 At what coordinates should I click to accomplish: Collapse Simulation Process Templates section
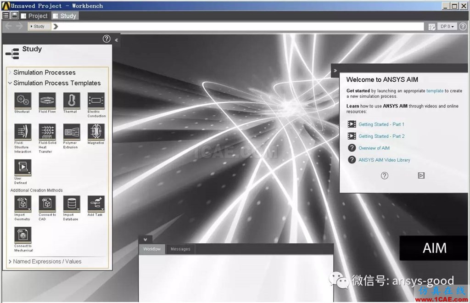(10, 83)
